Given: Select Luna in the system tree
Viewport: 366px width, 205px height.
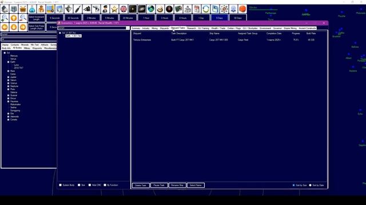Looking at the screenshot, I should [x=16, y=65].
